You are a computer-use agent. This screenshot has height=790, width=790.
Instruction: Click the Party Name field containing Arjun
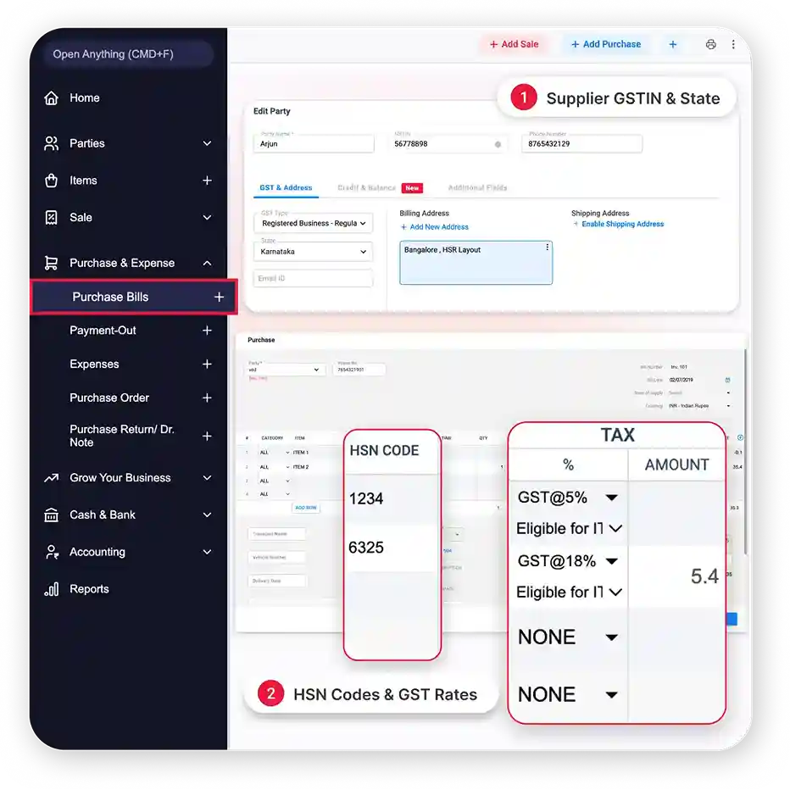pyautogui.click(x=314, y=143)
